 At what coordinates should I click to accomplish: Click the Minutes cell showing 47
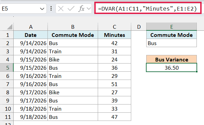click(114, 117)
